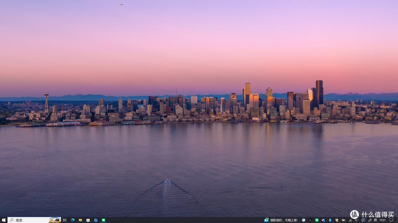Image resolution: width=398 pixels, height=223 pixels.
Task: Open the castle search highlight image in the search box
Action: [55, 220]
